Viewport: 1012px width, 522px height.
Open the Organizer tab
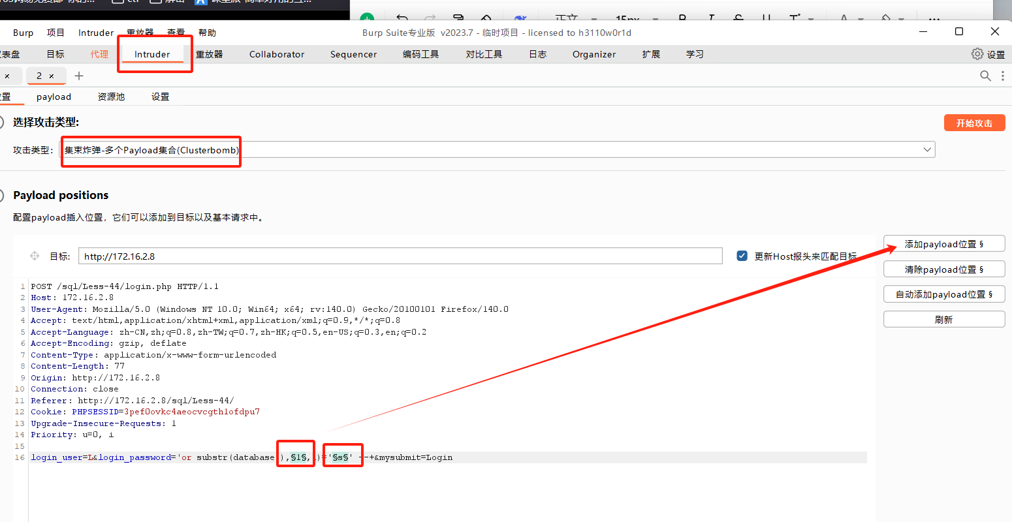click(594, 54)
